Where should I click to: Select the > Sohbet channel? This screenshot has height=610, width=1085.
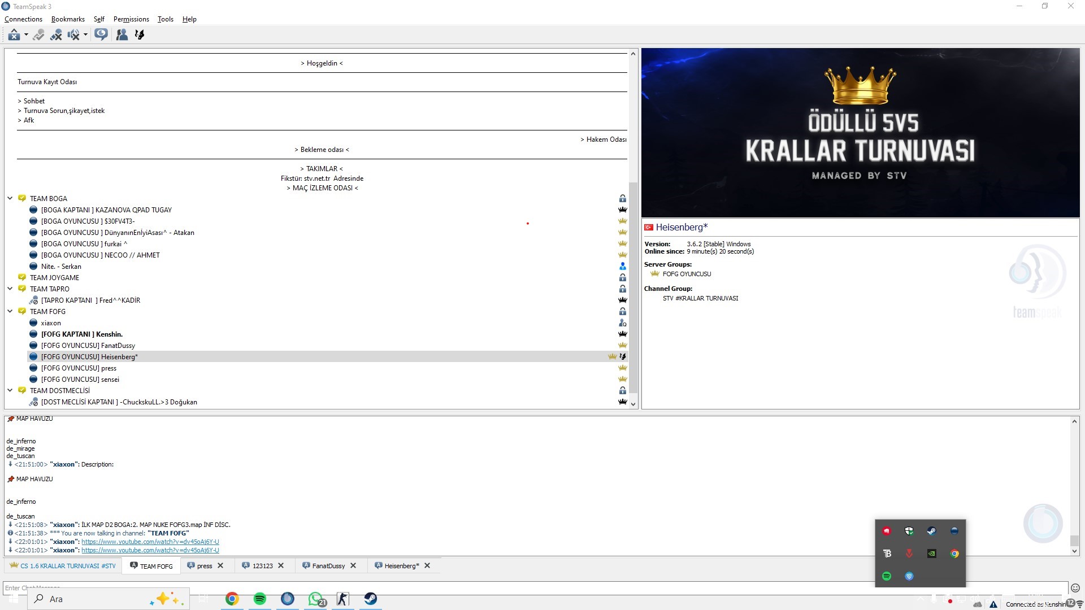coord(31,101)
